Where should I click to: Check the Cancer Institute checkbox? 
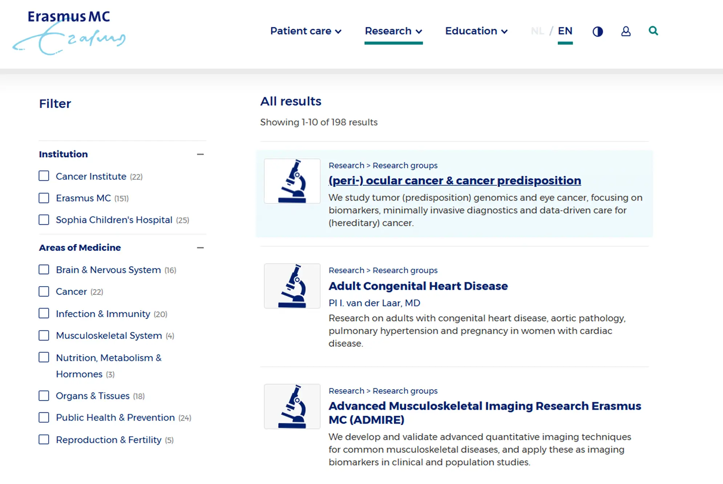click(44, 176)
